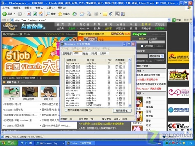Tick the remember password checkbox on webpage
The width and height of the screenshot is (195, 146).
pyautogui.click(x=142, y=46)
